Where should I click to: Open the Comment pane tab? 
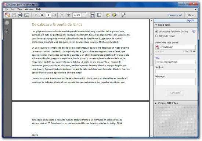[x=175, y=15]
